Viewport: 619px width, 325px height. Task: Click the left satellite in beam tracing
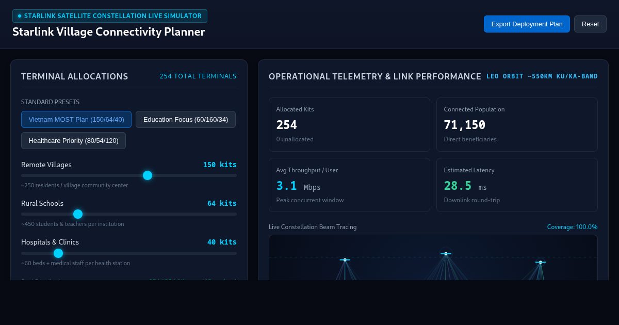coord(345,260)
